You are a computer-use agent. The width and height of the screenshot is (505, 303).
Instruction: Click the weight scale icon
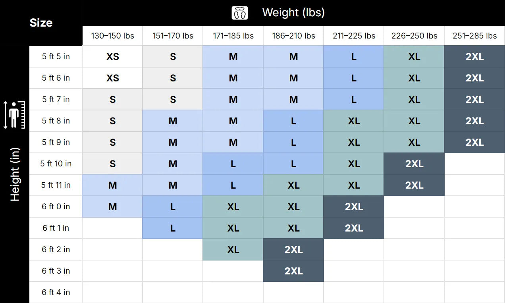coord(240,13)
